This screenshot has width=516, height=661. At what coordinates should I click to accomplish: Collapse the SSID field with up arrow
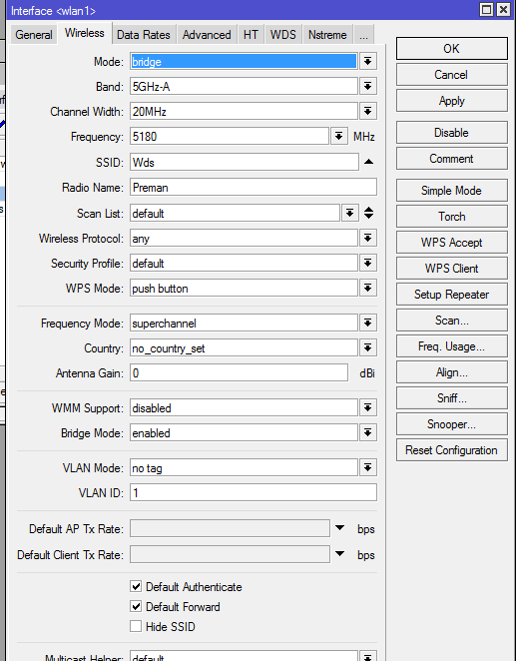pyautogui.click(x=368, y=162)
